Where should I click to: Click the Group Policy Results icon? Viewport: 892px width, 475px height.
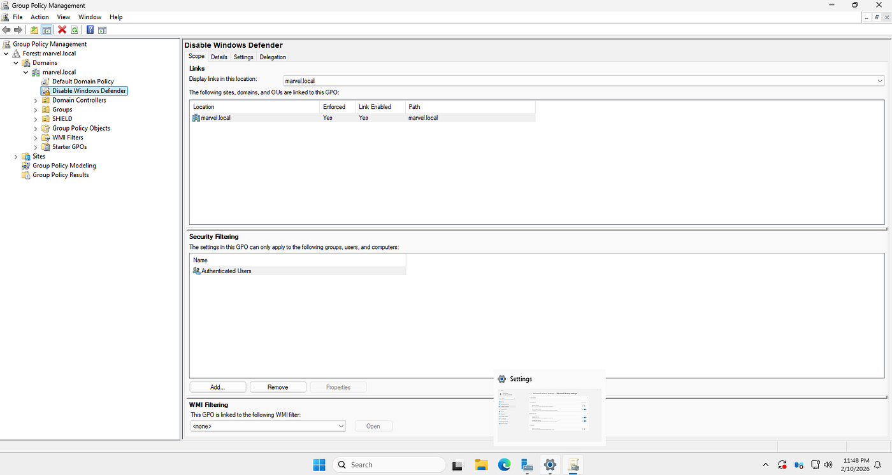[x=25, y=175]
